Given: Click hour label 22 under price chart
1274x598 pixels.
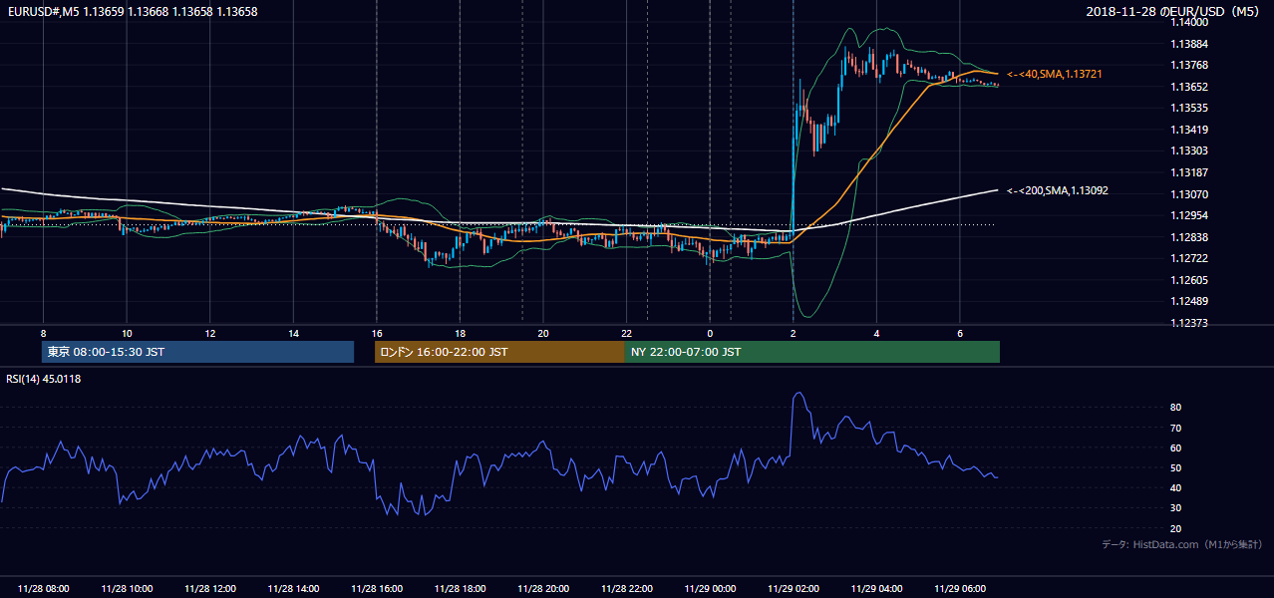Looking at the screenshot, I should pyautogui.click(x=626, y=333).
